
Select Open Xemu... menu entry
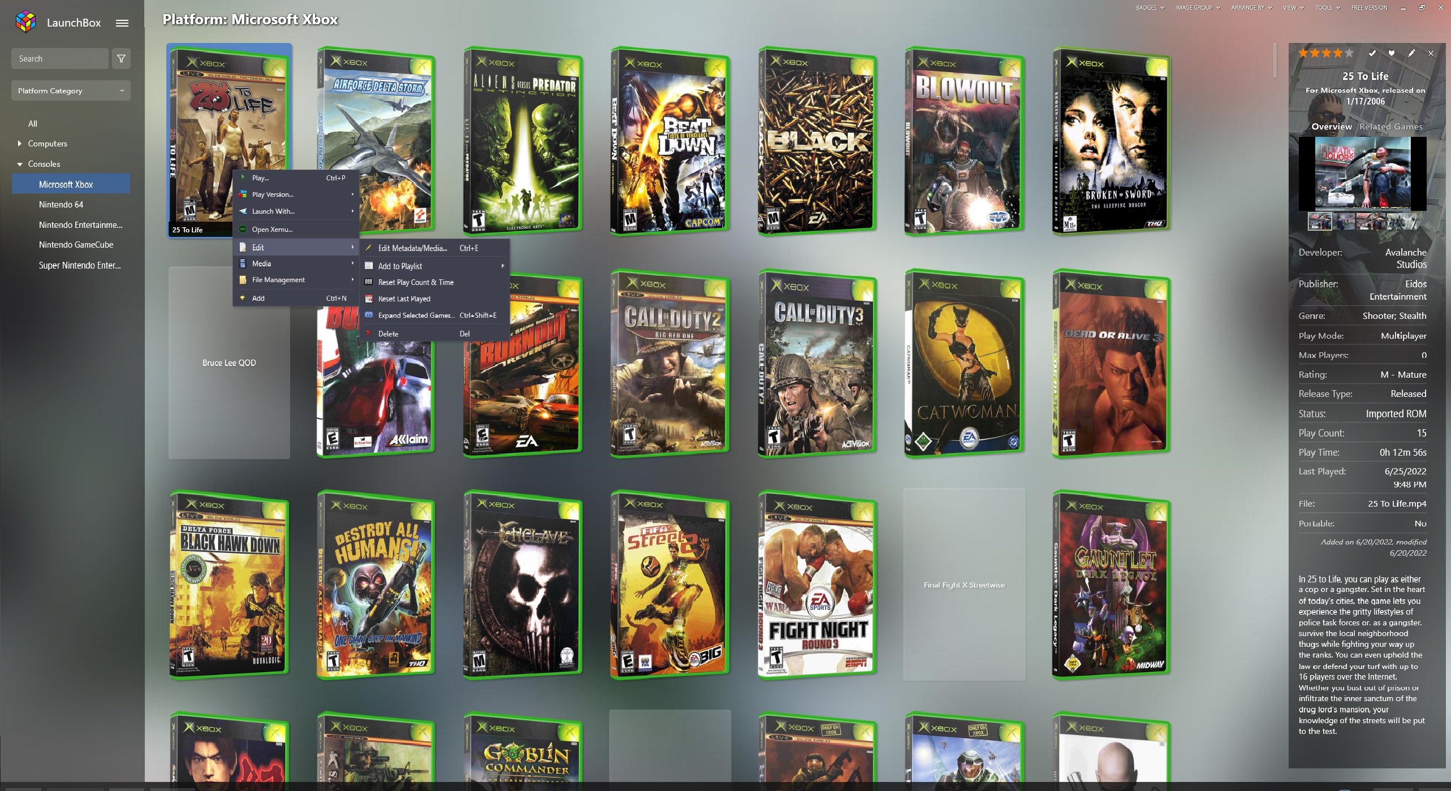point(296,229)
